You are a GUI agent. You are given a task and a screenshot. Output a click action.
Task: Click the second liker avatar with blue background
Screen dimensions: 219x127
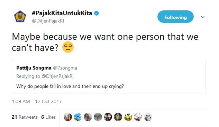pos(78,117)
